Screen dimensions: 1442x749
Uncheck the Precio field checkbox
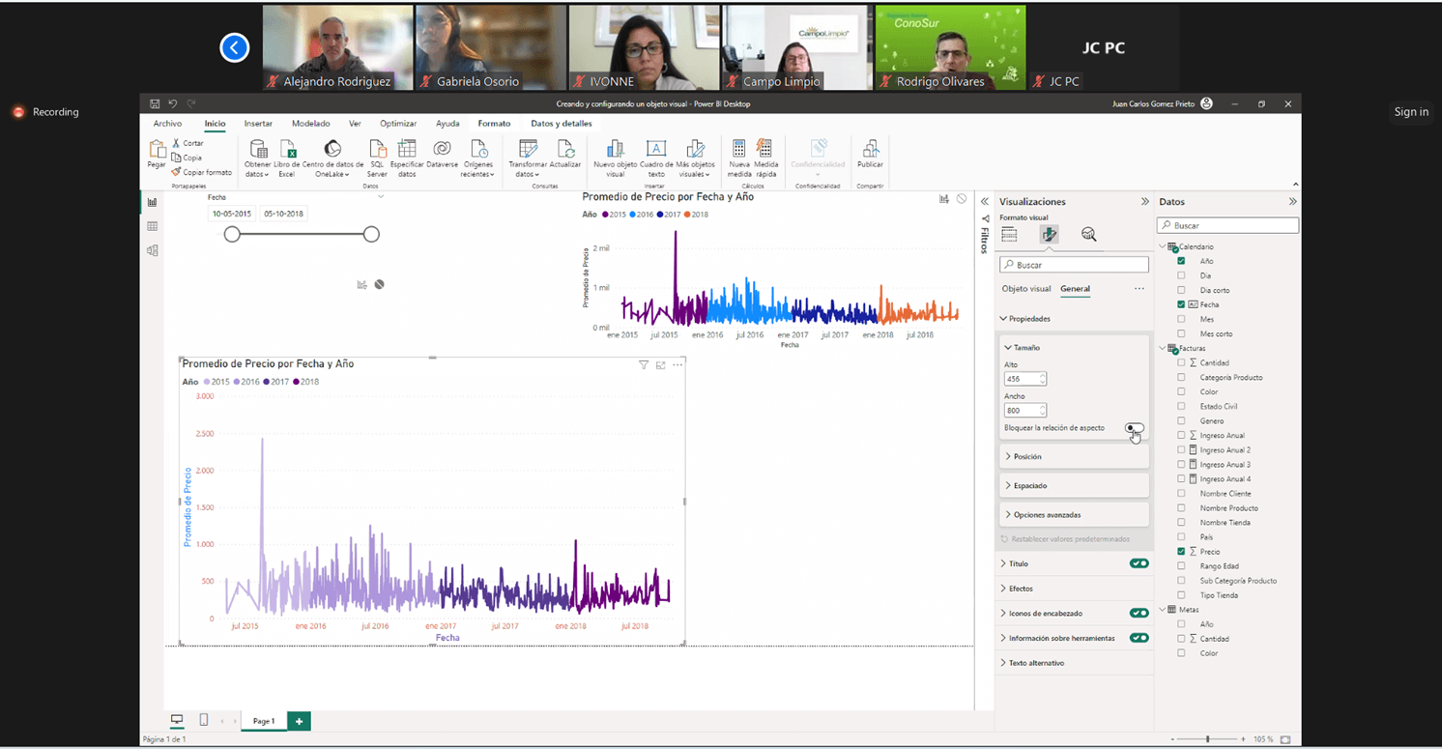(1181, 552)
